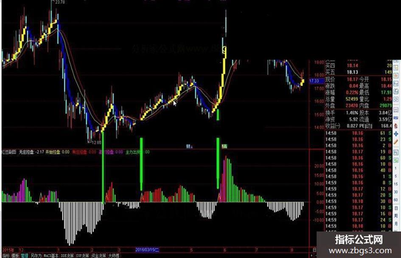401x258 pixels.
Task: Click the RSI indicator sidebar icon
Action: tap(396, 118)
